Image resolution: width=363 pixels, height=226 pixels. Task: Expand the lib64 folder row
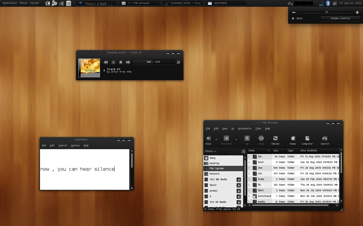pyautogui.click(x=249, y=190)
